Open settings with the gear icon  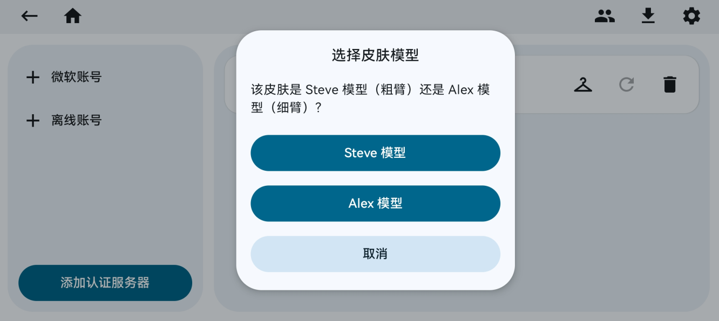point(691,16)
